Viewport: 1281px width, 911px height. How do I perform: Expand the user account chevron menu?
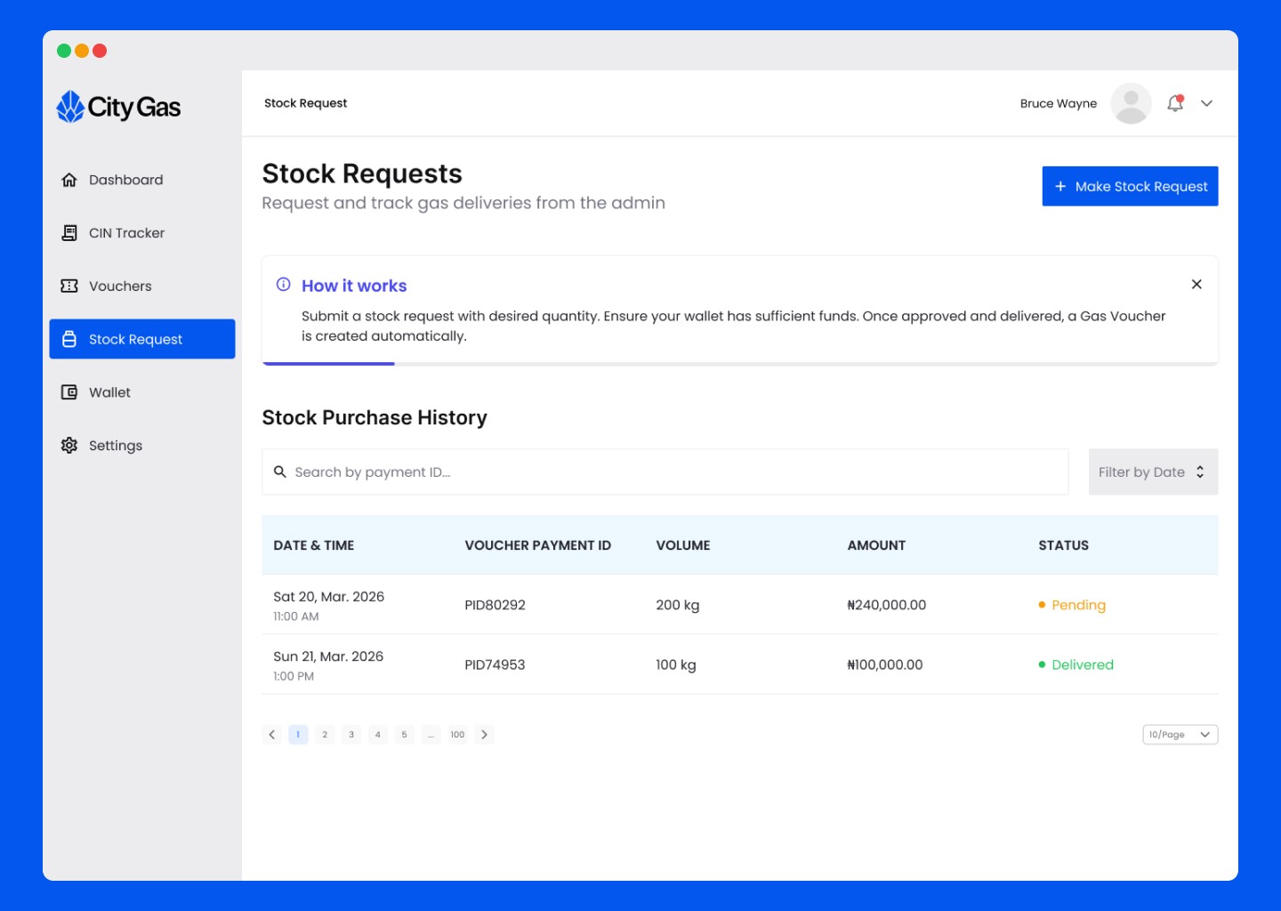click(1206, 103)
